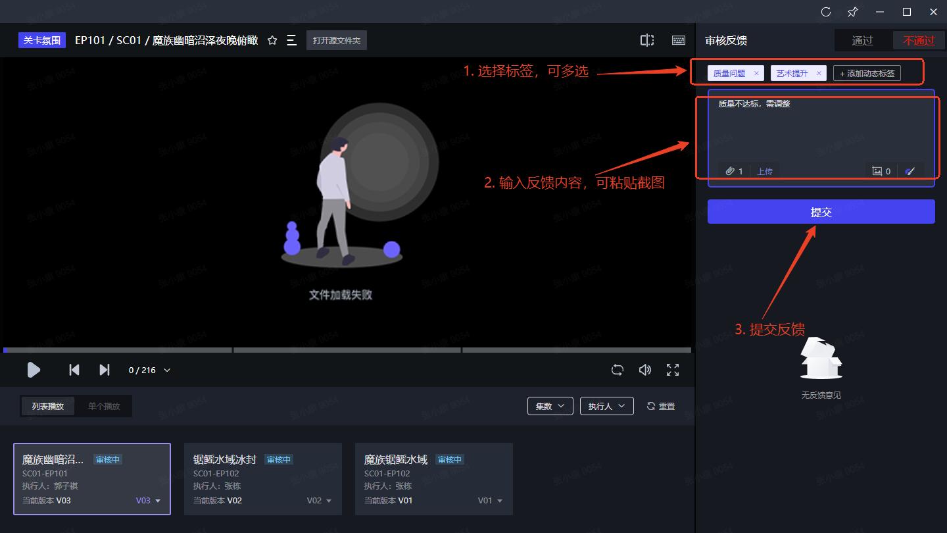The height and width of the screenshot is (533, 947).
Task: Expand the 执行人 dropdown filter
Action: tap(606, 406)
